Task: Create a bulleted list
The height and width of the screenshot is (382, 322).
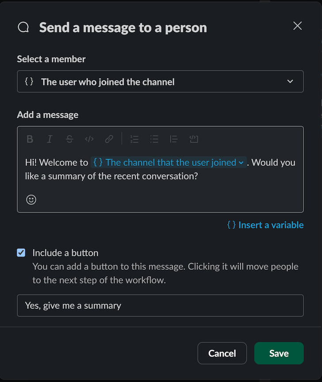Action: 154,139
